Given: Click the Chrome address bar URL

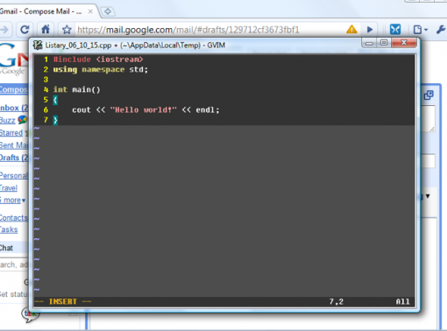Looking at the screenshot, I should click(x=188, y=30).
